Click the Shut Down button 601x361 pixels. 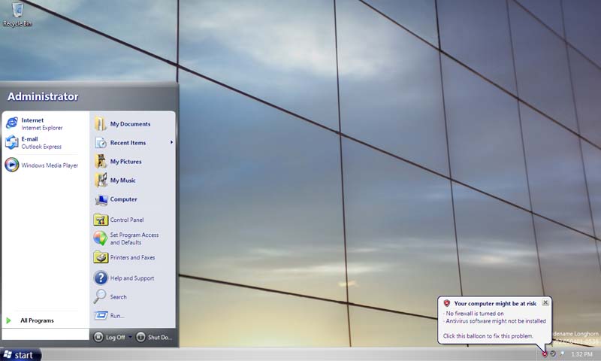pyautogui.click(x=155, y=337)
